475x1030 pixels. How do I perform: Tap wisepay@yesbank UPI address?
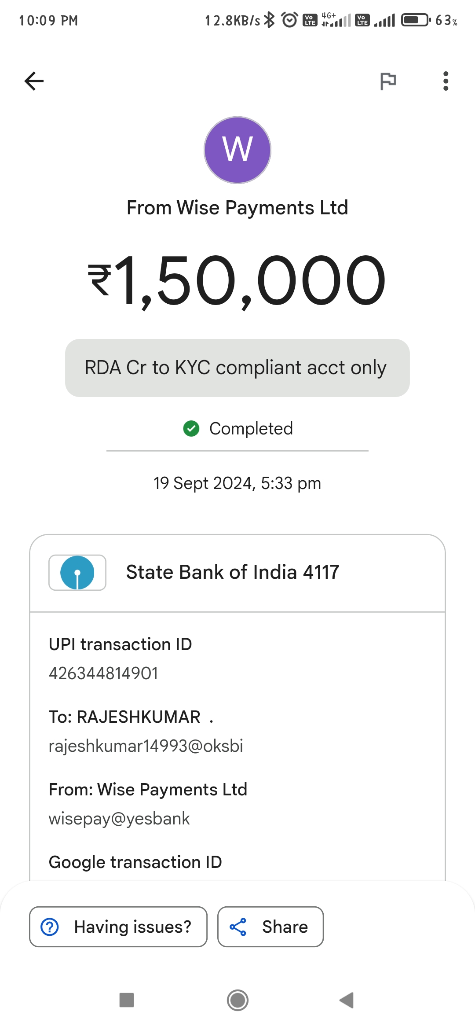point(119,818)
